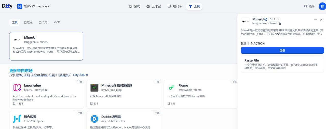This screenshot has height=129, width=326.
Task: Click the blue 授权 button
Action: [x=282, y=50]
